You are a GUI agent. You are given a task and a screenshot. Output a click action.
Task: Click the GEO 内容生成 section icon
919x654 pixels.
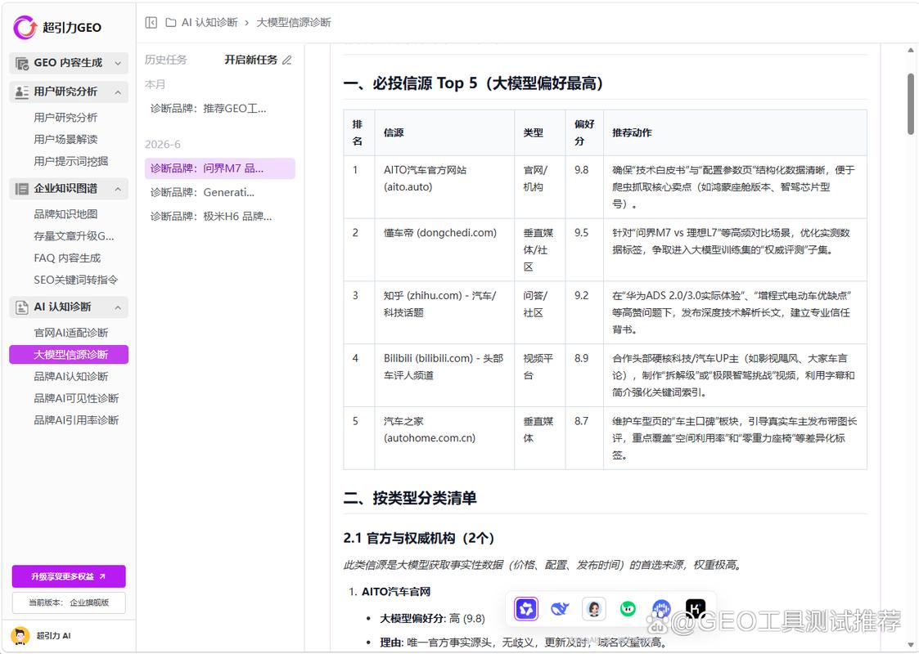(21, 63)
